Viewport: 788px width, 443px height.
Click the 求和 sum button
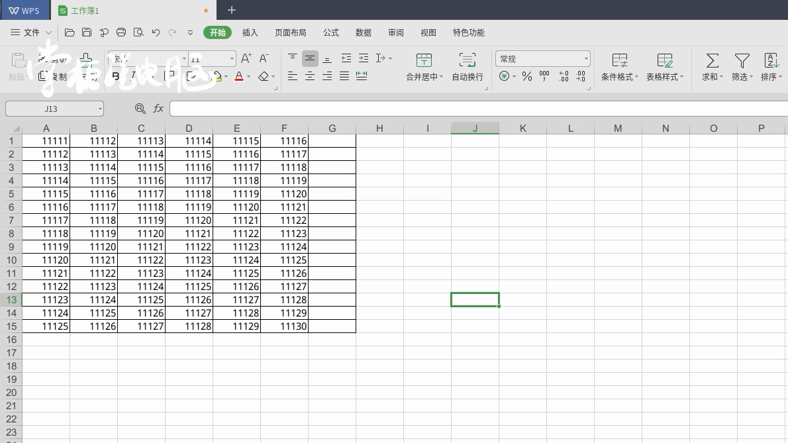[712, 67]
